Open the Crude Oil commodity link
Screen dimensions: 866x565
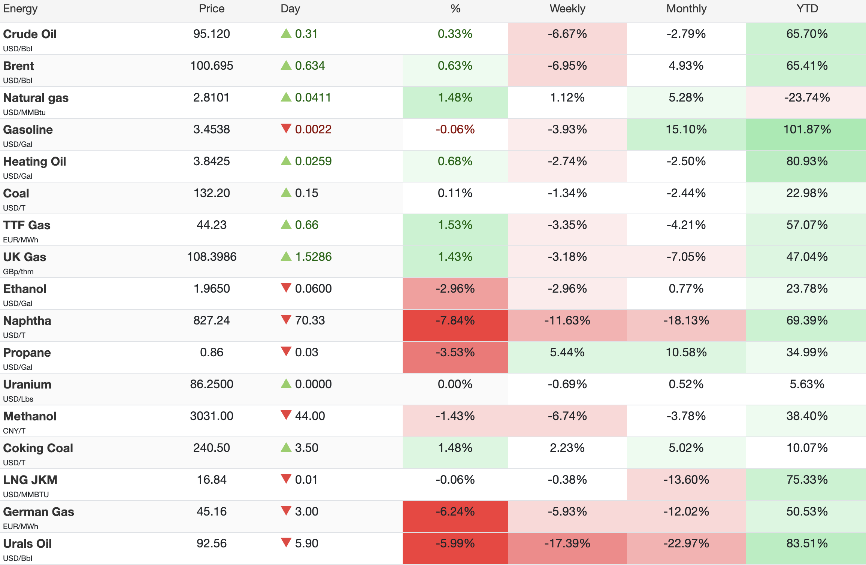30,34
